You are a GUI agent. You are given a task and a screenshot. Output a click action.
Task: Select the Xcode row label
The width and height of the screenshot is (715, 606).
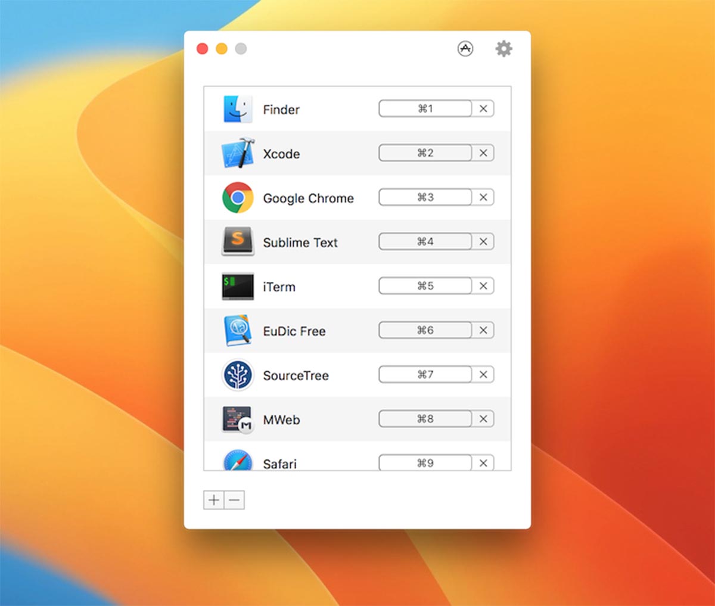click(281, 154)
